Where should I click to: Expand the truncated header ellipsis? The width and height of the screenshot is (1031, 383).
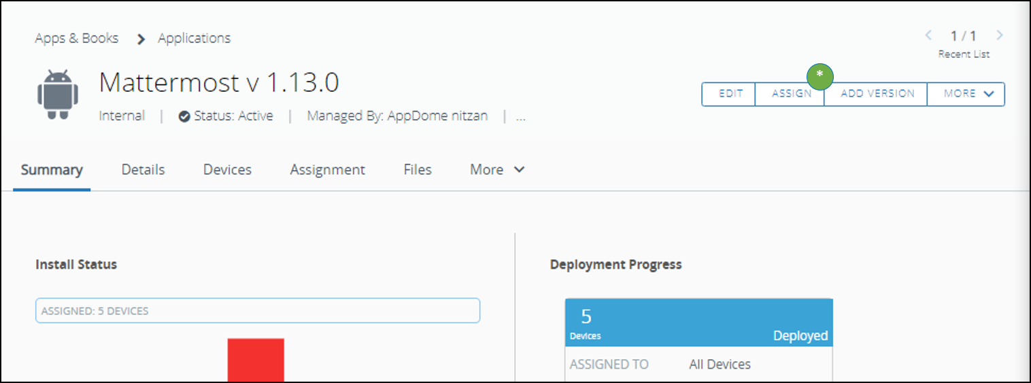(521, 116)
